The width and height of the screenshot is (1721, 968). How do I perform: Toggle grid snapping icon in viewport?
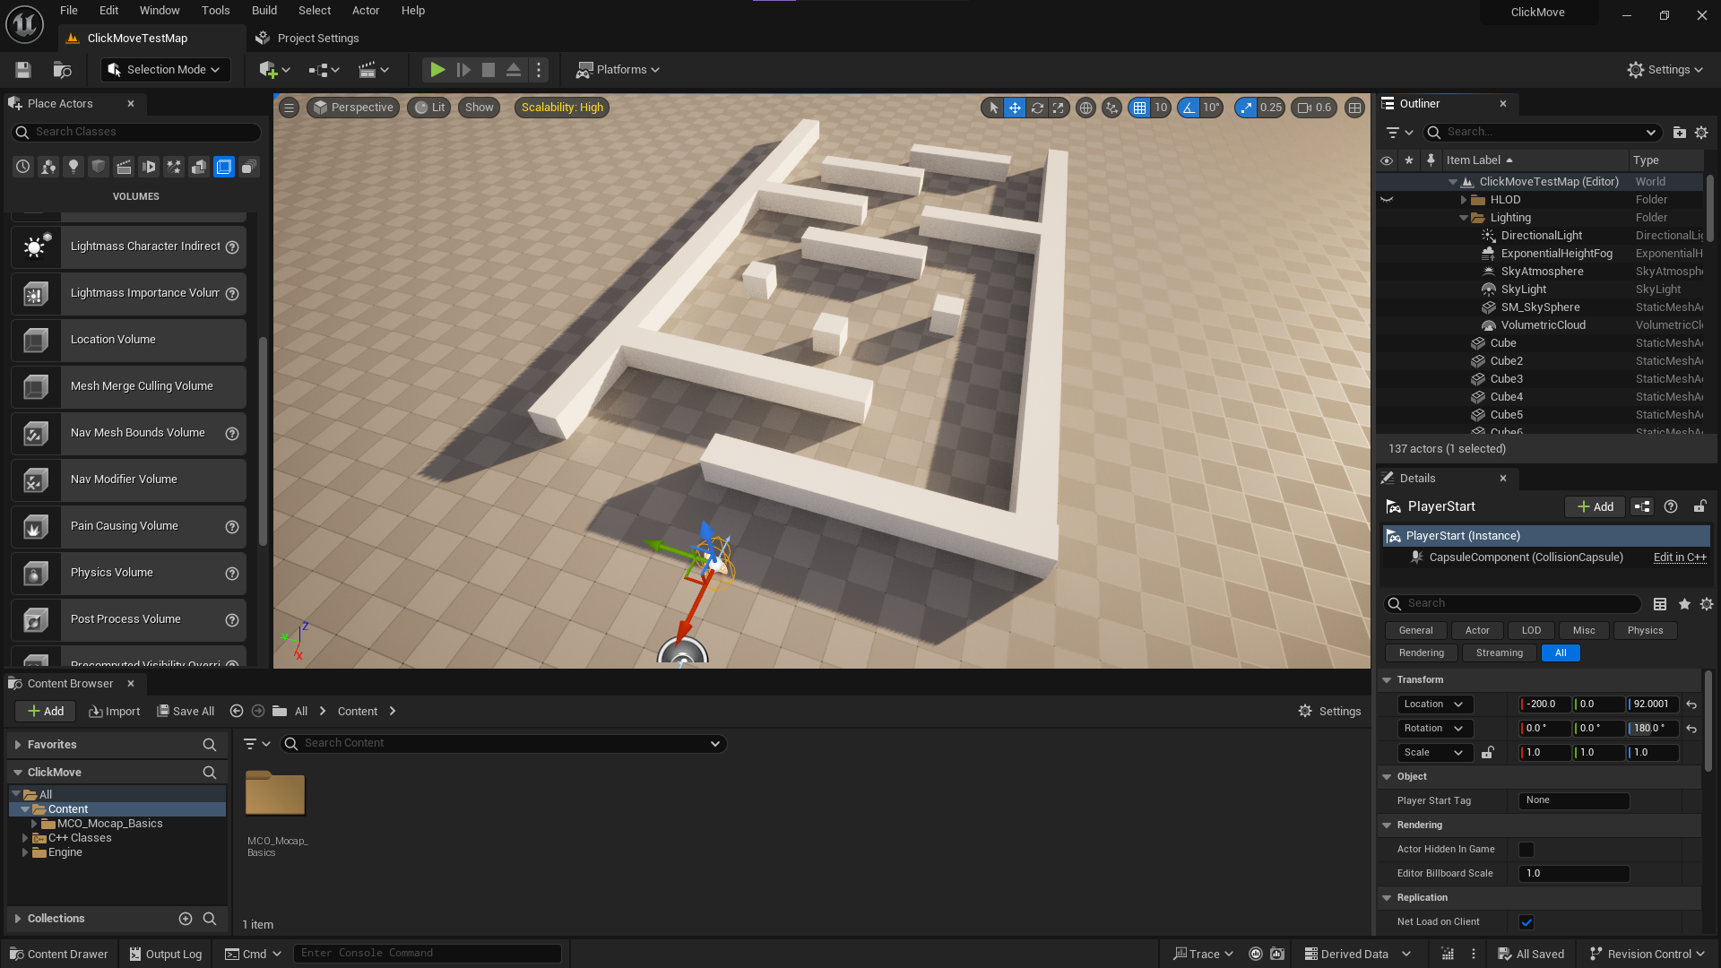1139,108
